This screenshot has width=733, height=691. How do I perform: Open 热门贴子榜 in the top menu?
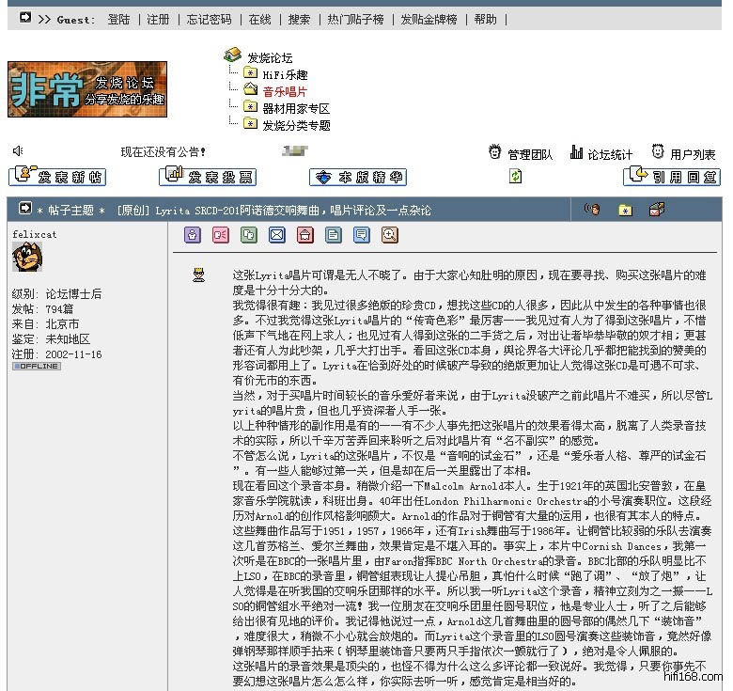coord(355,19)
